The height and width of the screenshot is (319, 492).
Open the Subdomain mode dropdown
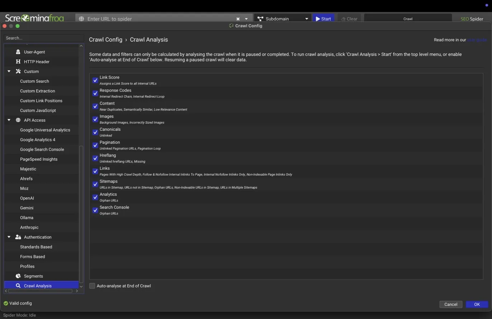click(x=307, y=19)
